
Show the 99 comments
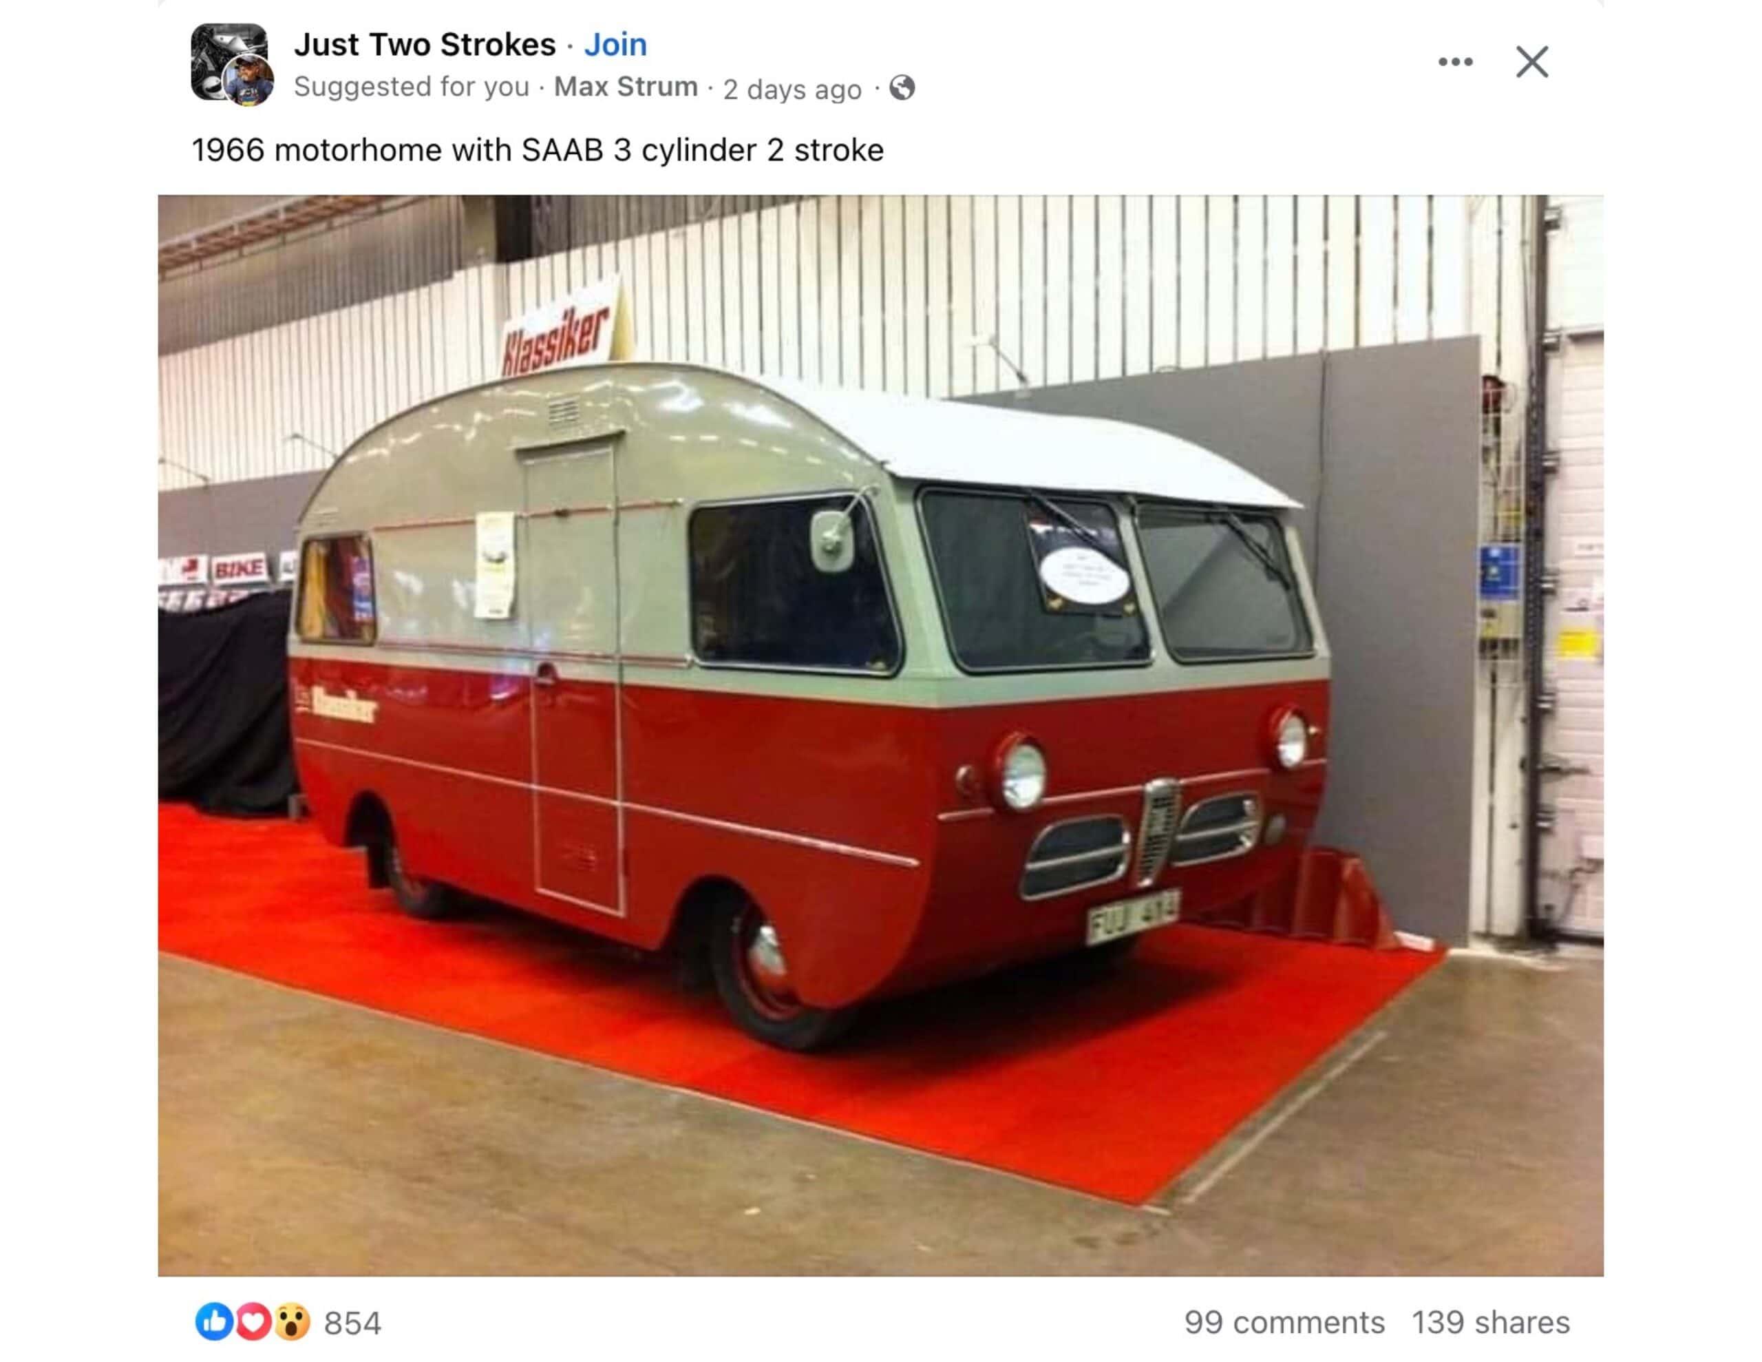click(1284, 1323)
